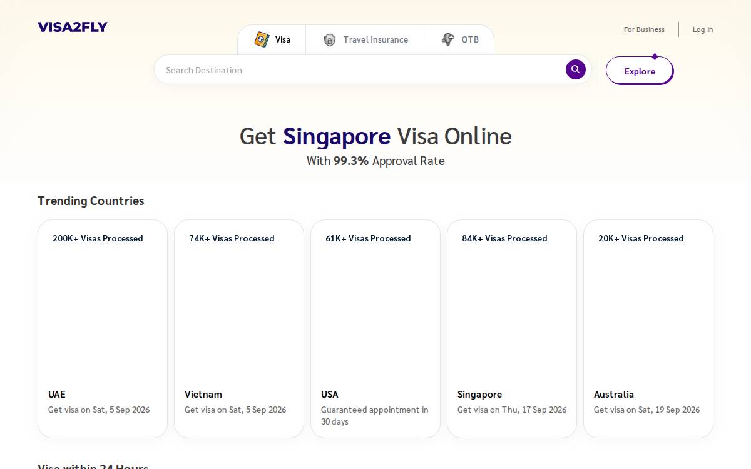Switch to the Travel Insurance tab
The height and width of the screenshot is (469, 751).
click(365, 39)
